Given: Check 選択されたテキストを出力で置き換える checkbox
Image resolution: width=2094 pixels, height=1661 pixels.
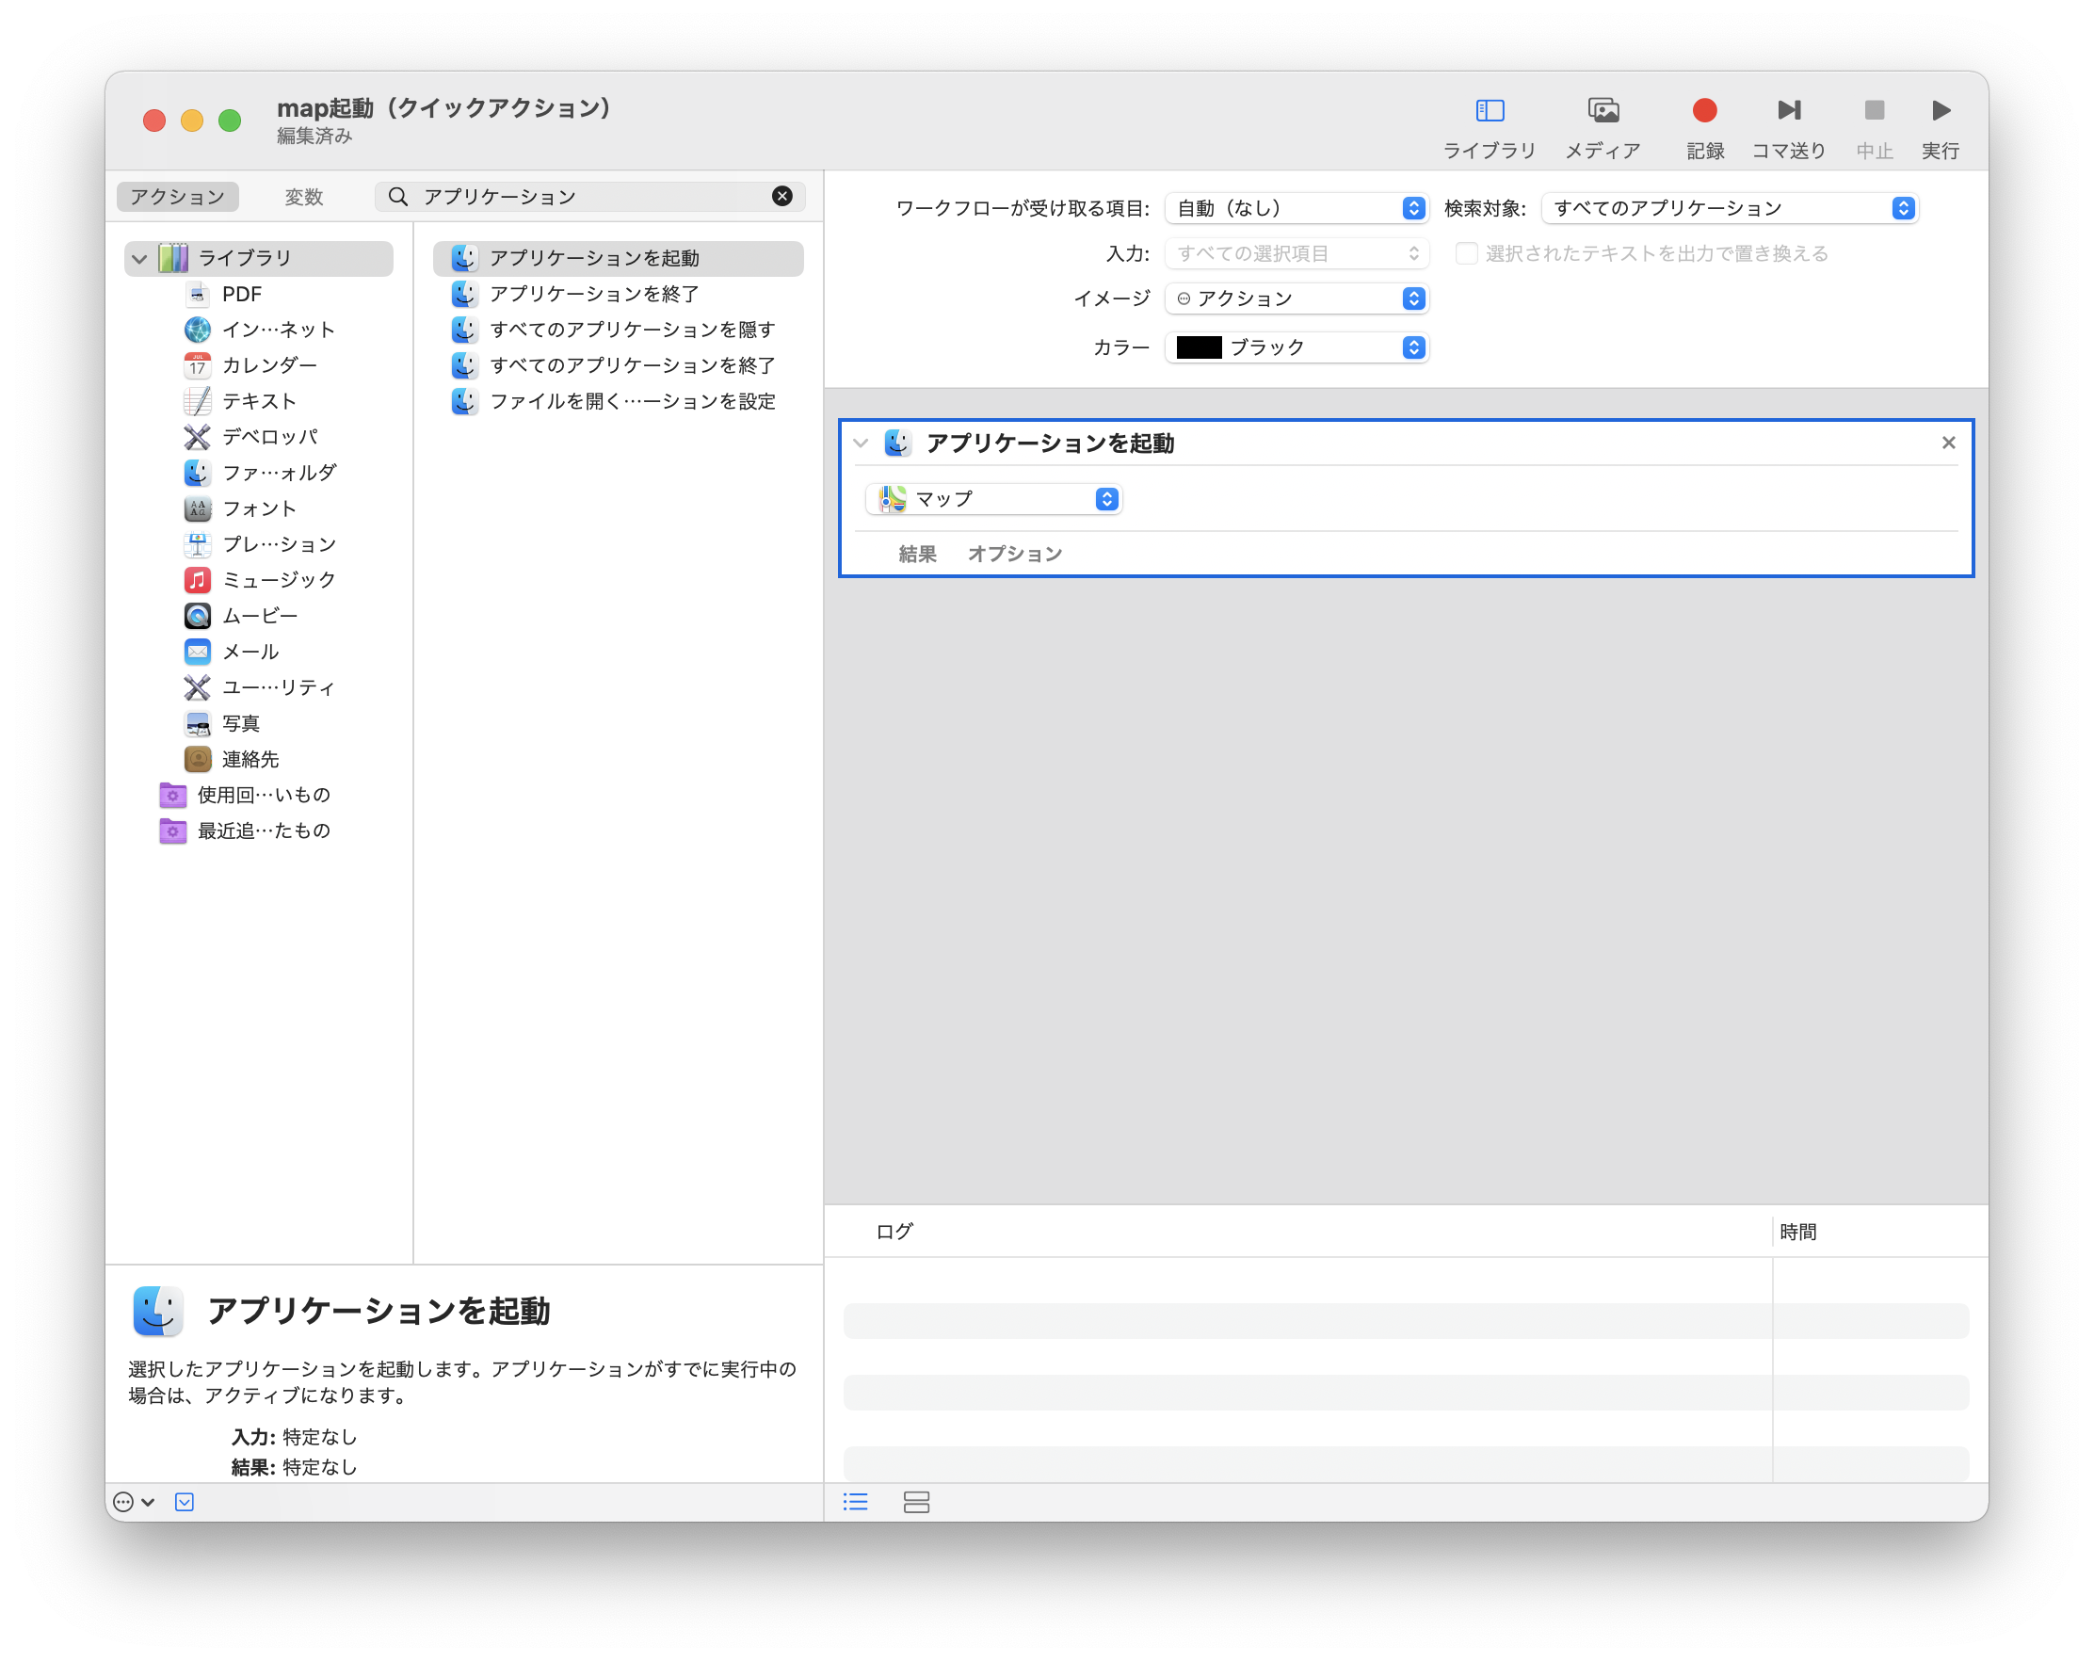Looking at the screenshot, I should (1467, 253).
